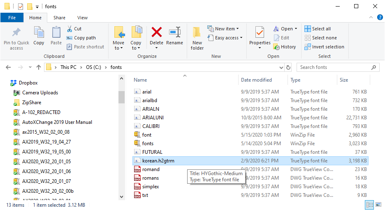Click the Rename icon in Organize group
The width and height of the screenshot is (385, 210).
tap(175, 33)
